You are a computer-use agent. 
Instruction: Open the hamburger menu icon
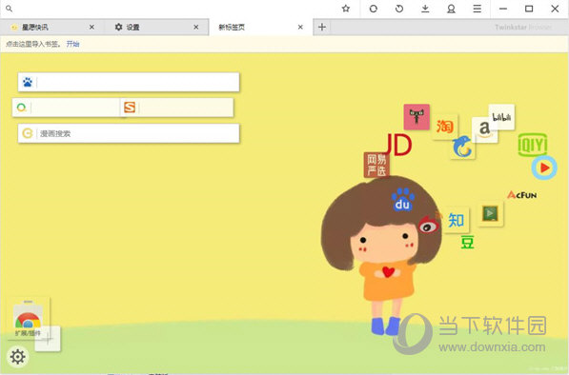click(x=478, y=9)
